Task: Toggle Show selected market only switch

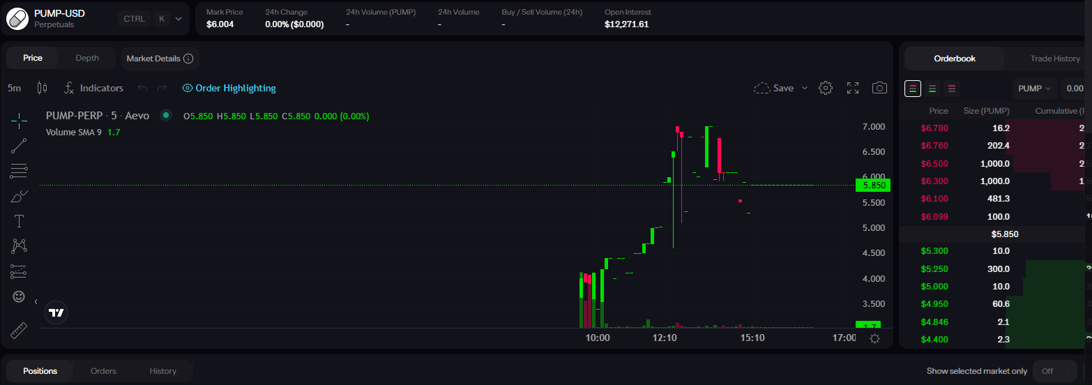Action: [x=1055, y=371]
